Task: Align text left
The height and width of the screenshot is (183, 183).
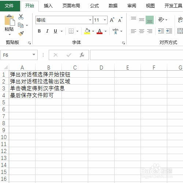Action: [134, 31]
